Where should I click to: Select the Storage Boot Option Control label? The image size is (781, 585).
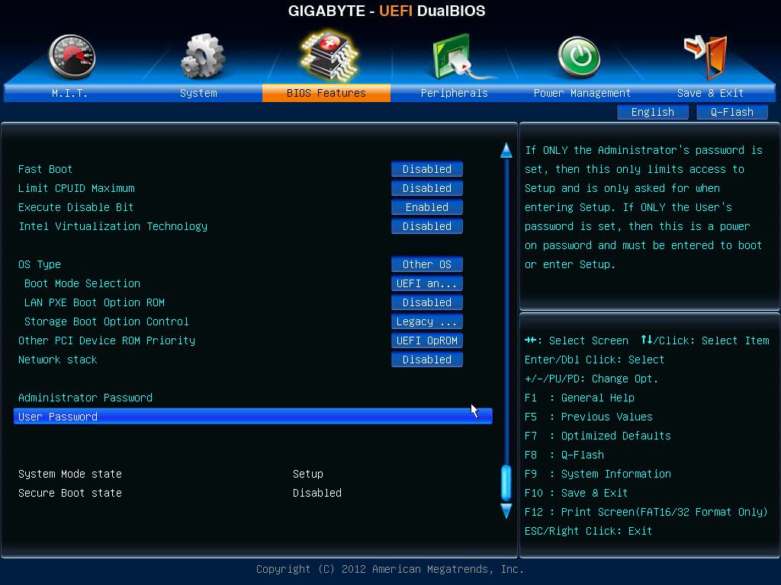[x=107, y=321]
